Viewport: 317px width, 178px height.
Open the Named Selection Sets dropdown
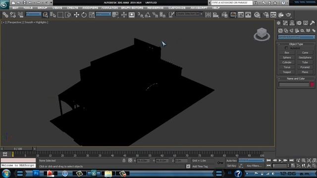(x=189, y=14)
